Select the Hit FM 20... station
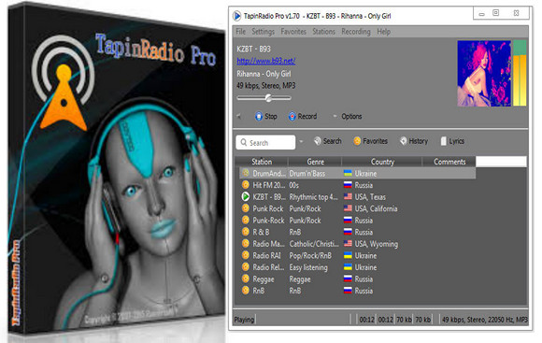This screenshot has height=343, width=542. pos(270,185)
